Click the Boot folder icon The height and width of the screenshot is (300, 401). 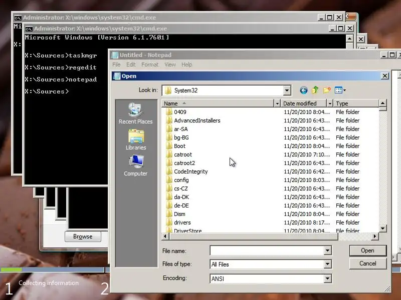tap(169, 146)
